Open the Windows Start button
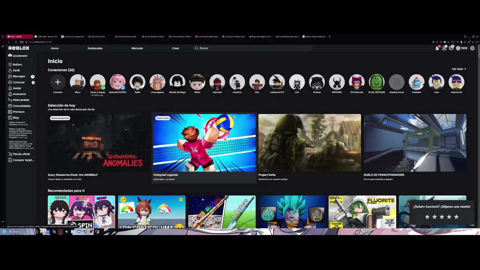 coord(4,232)
